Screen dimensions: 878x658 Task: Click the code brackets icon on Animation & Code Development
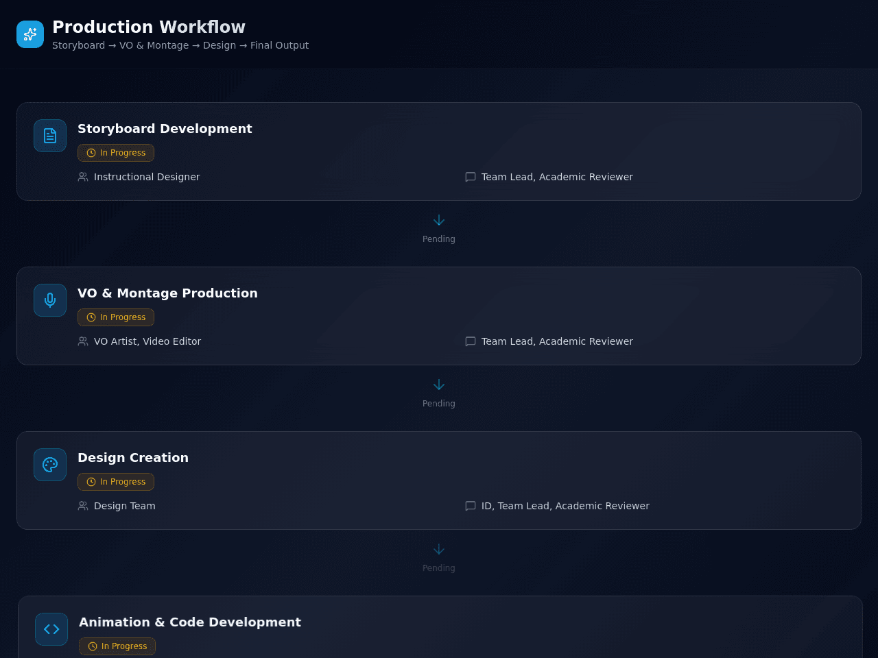click(51, 629)
